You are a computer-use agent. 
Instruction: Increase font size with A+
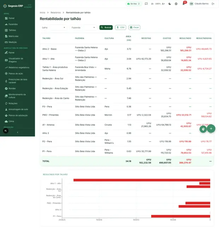[x=164, y=4]
